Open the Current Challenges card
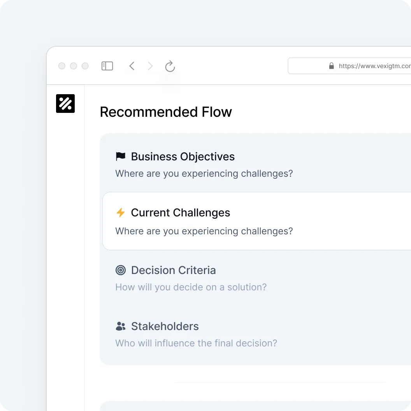Screen dimensions: 411x411 (256, 221)
